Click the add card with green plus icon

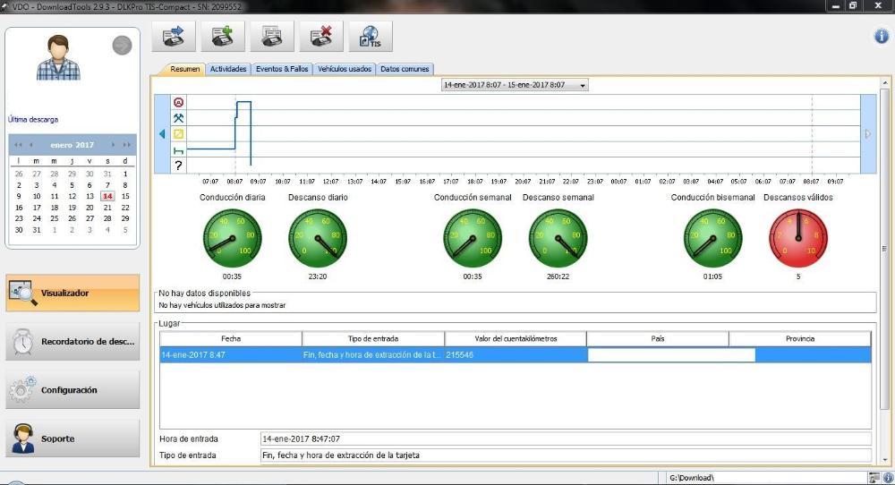click(223, 37)
